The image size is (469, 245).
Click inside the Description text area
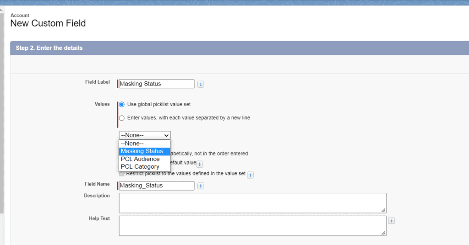(252, 202)
